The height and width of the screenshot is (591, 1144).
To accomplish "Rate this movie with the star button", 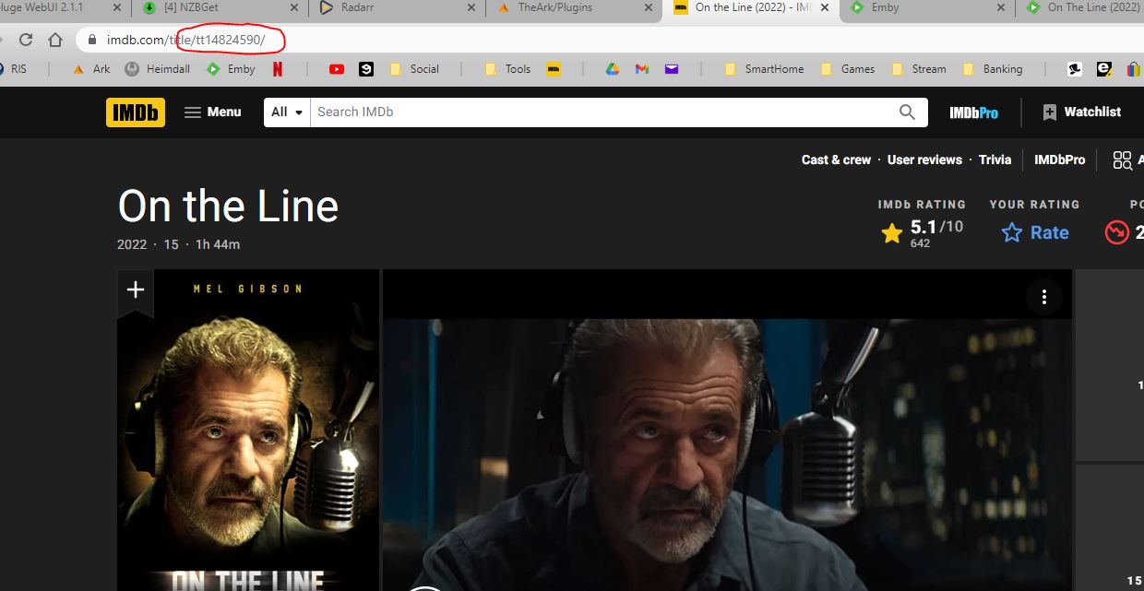I will (x=1035, y=232).
